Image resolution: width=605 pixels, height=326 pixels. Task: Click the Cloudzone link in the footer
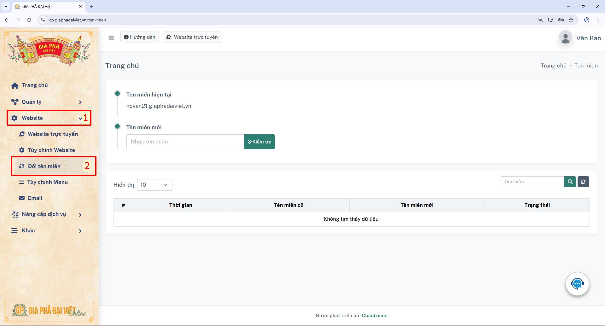pyautogui.click(x=374, y=315)
